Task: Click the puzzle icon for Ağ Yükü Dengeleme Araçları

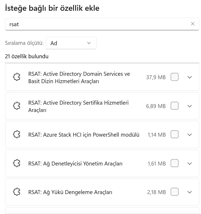Action: (x=17, y=192)
